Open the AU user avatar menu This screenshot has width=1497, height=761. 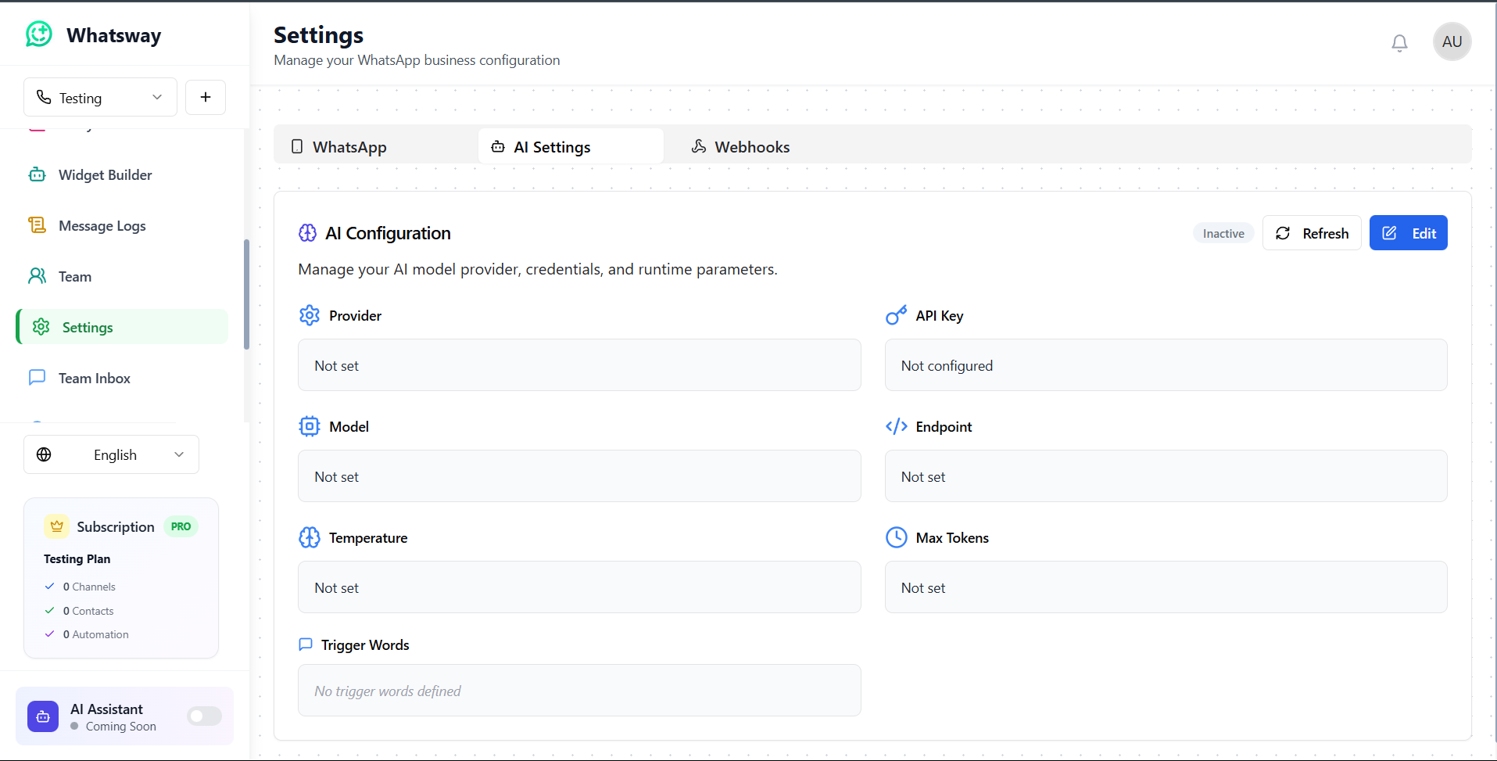[1452, 41]
